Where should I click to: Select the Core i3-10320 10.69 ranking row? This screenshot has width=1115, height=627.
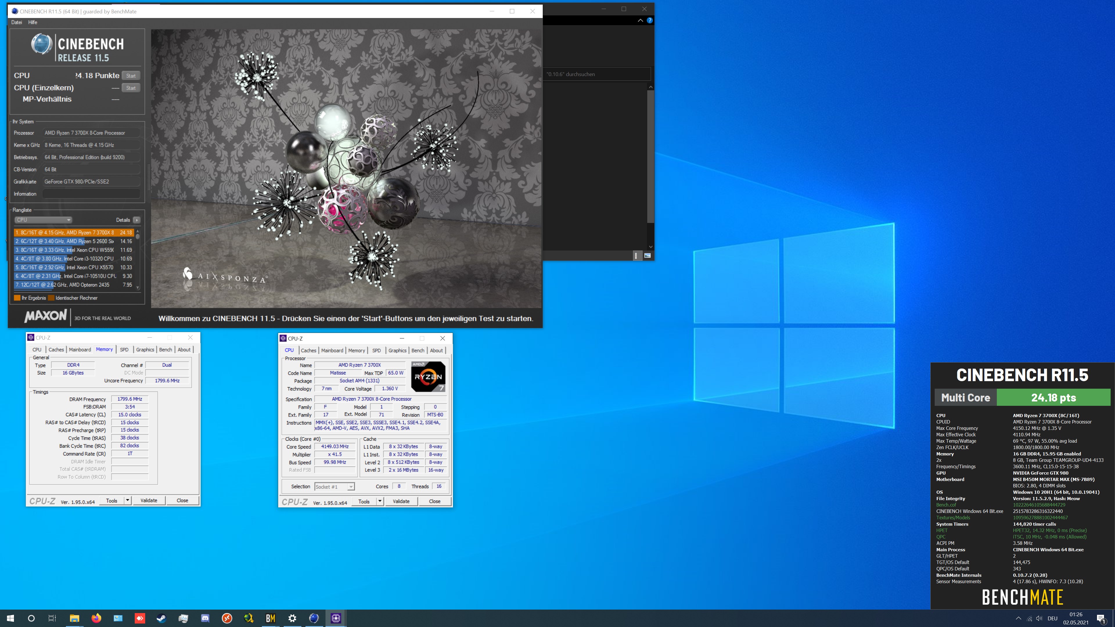click(74, 259)
